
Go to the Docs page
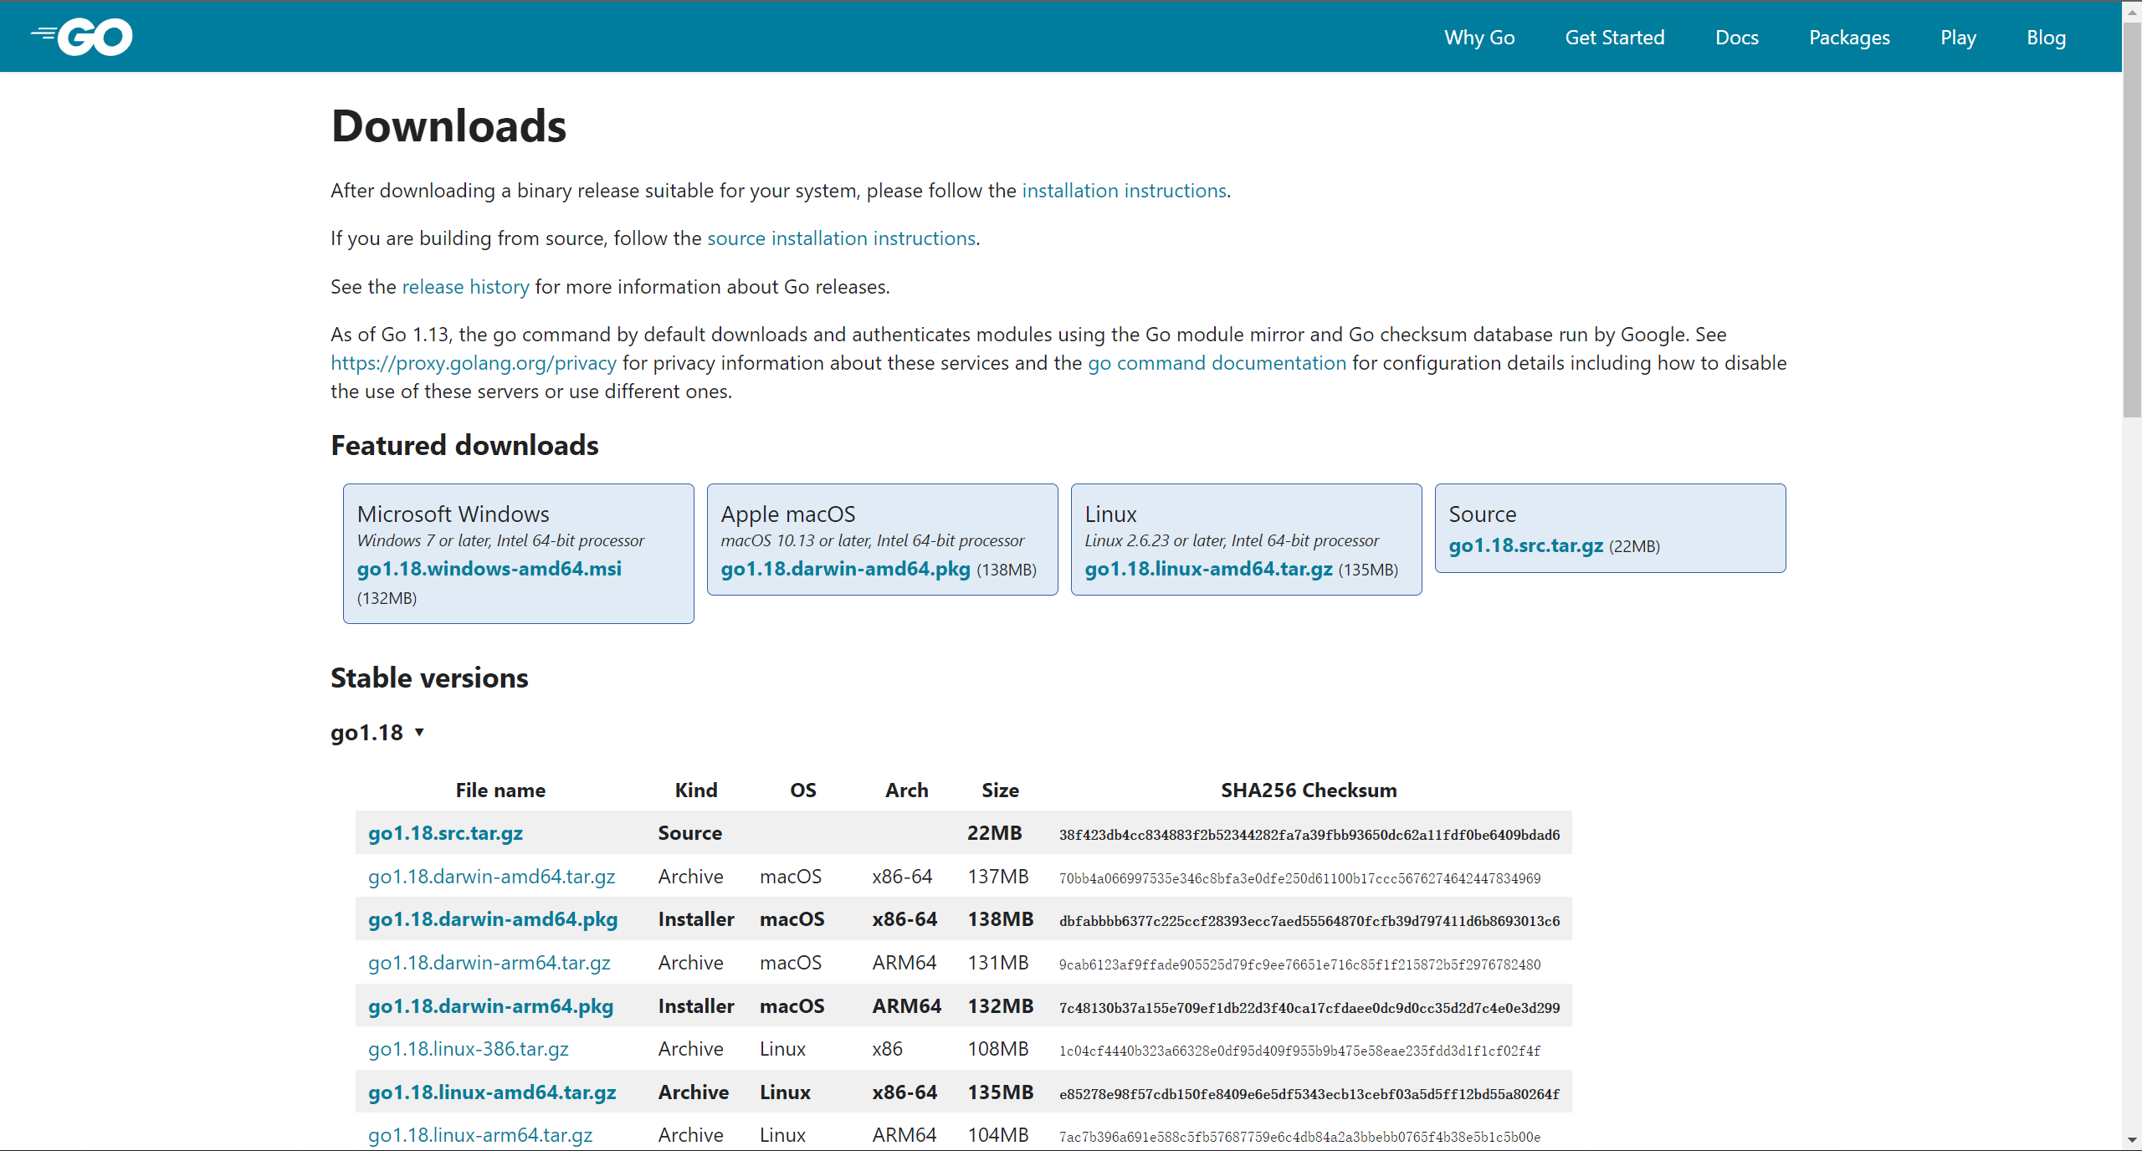pyautogui.click(x=1736, y=38)
